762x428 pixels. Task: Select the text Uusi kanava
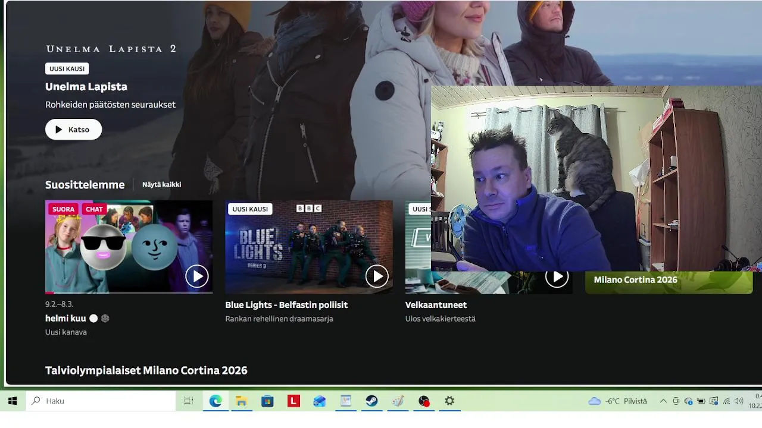(66, 332)
